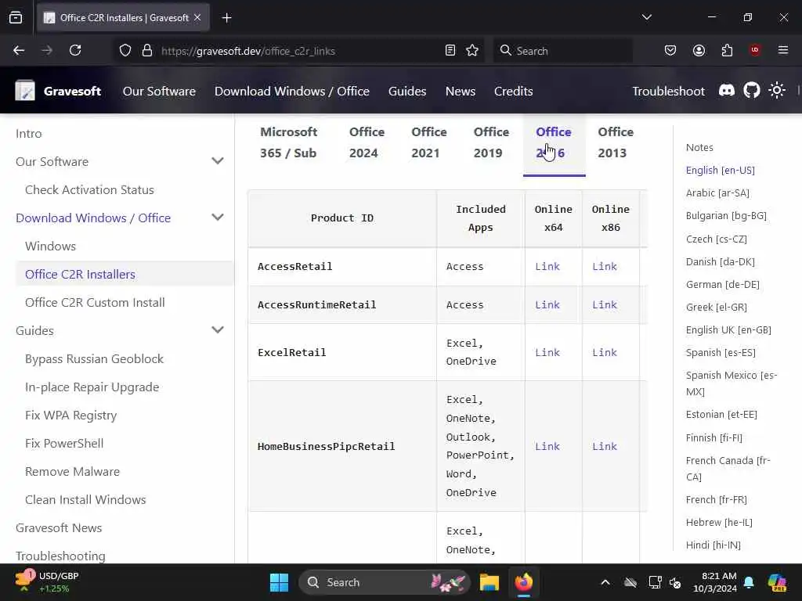
Task: Open Firefox account icon
Action: (699, 51)
